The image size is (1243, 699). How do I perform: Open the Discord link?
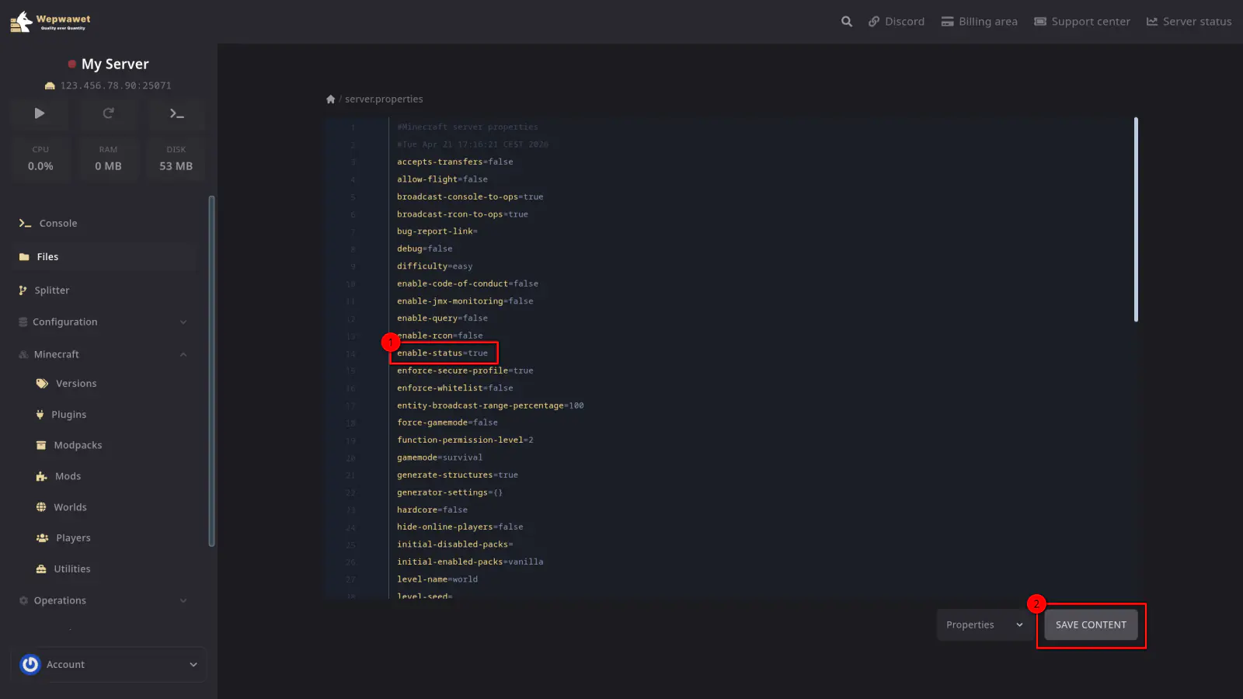click(x=897, y=22)
